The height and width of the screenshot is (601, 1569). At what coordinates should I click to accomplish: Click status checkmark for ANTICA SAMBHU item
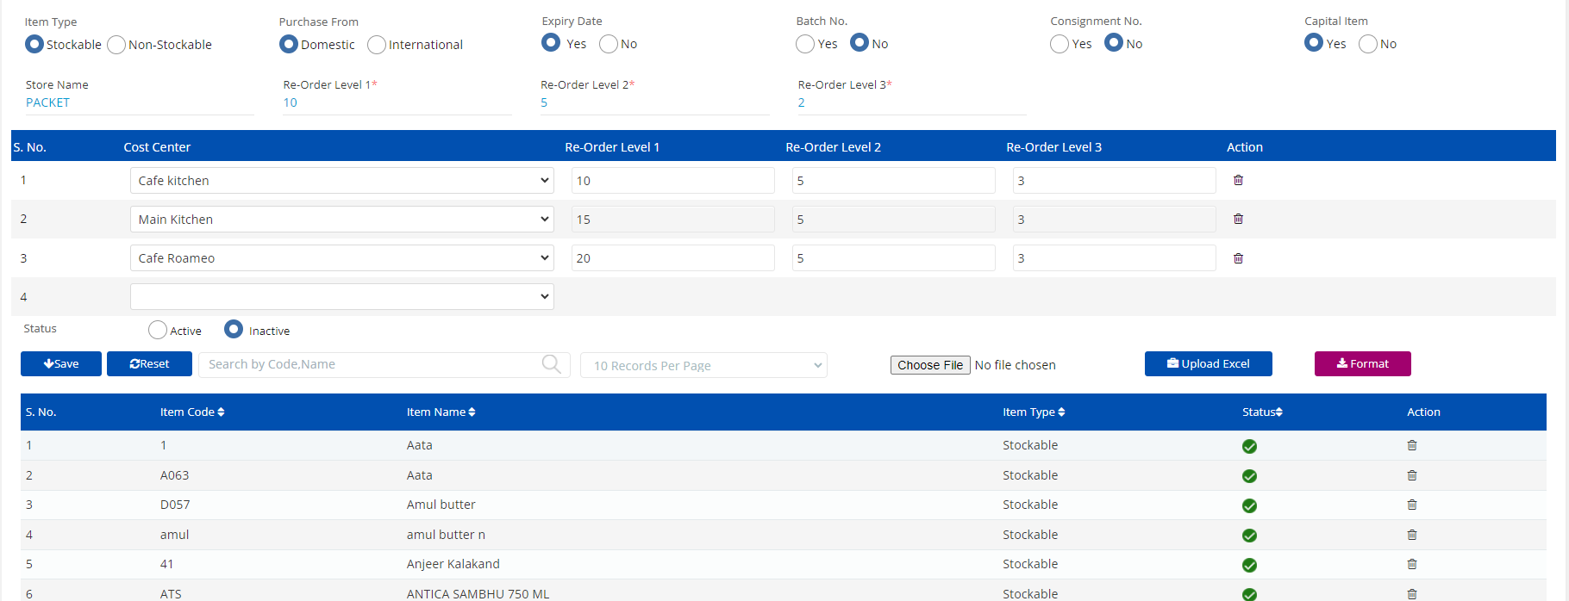coord(1249,594)
